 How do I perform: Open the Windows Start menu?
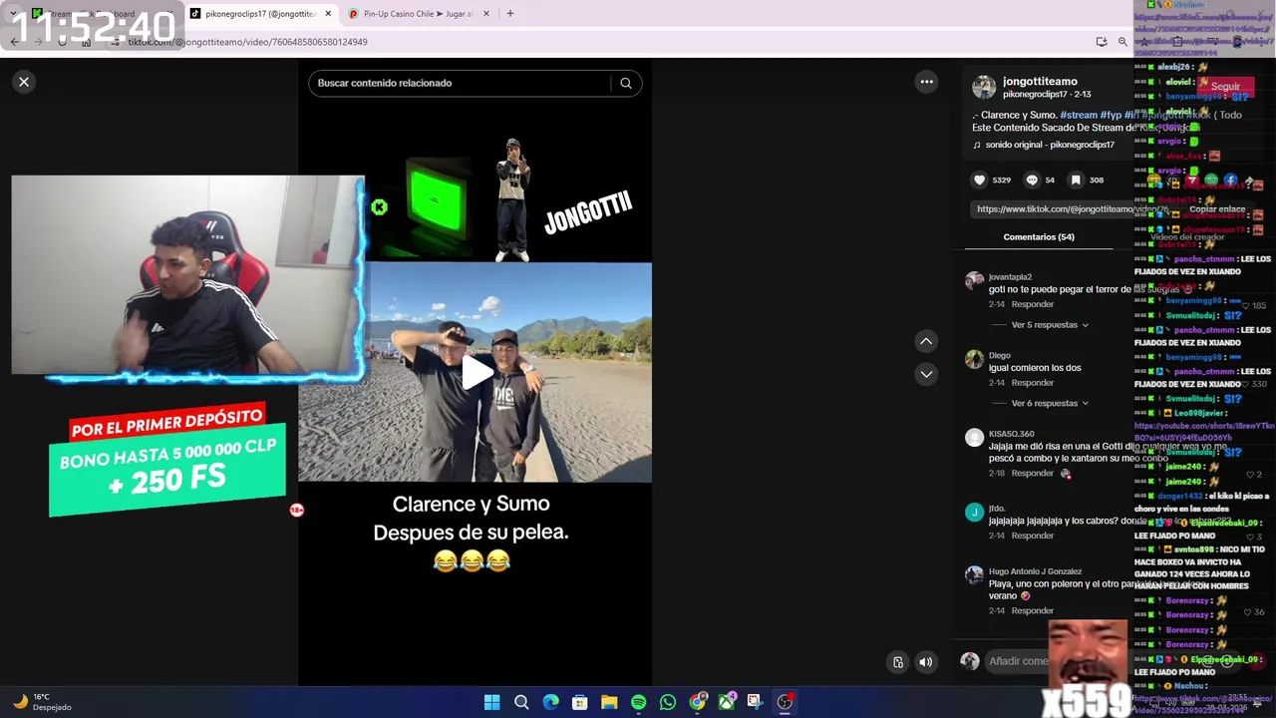click(x=491, y=702)
